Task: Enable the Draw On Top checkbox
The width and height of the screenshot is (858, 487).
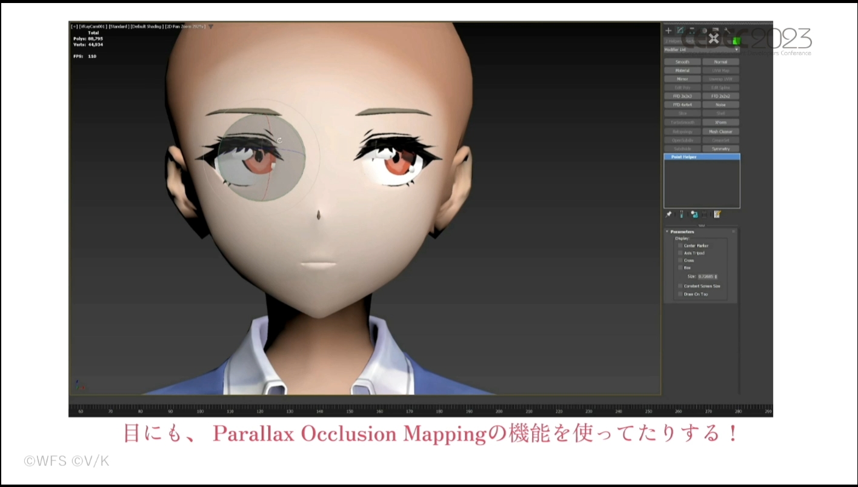Action: (x=680, y=294)
